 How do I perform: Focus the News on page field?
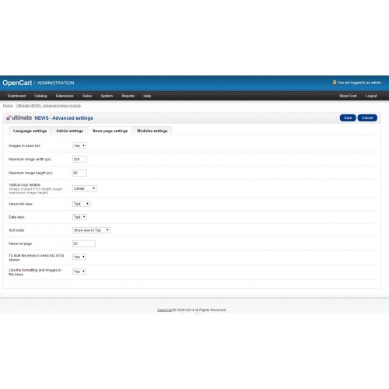coord(84,244)
